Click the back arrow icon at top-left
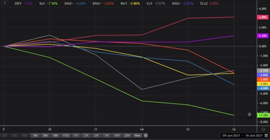Viewport: 270px width, 140px height. tap(5, 3)
